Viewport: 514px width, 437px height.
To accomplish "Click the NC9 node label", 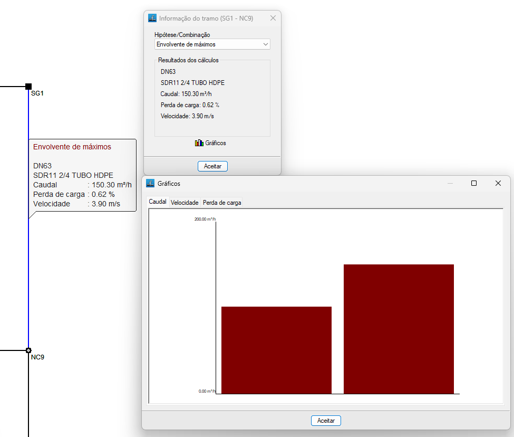I will [38, 357].
